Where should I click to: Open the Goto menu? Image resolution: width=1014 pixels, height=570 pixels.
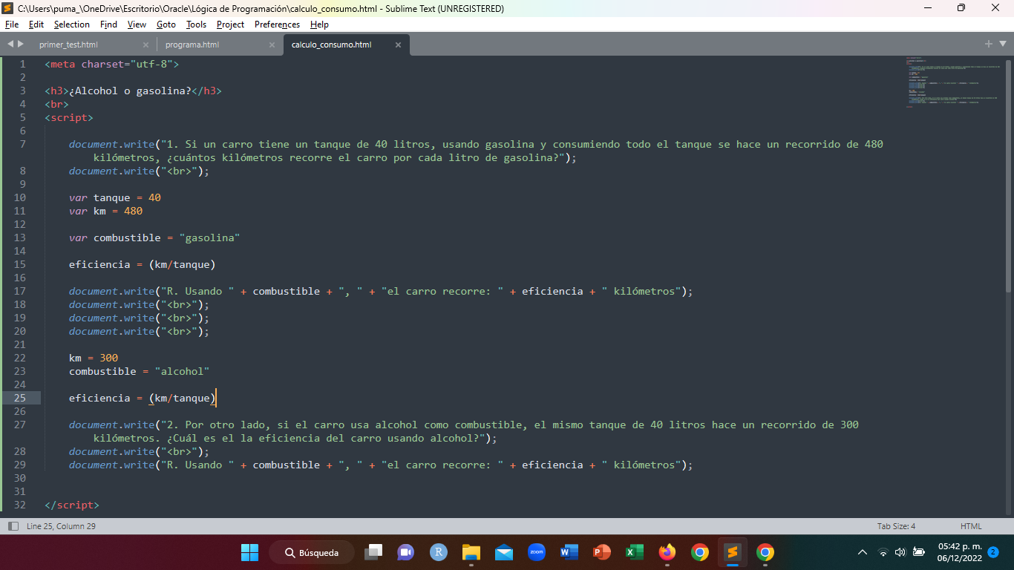pyautogui.click(x=166, y=24)
